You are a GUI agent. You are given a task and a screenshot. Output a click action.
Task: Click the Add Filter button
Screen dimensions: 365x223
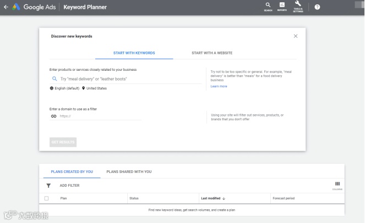[69, 186]
